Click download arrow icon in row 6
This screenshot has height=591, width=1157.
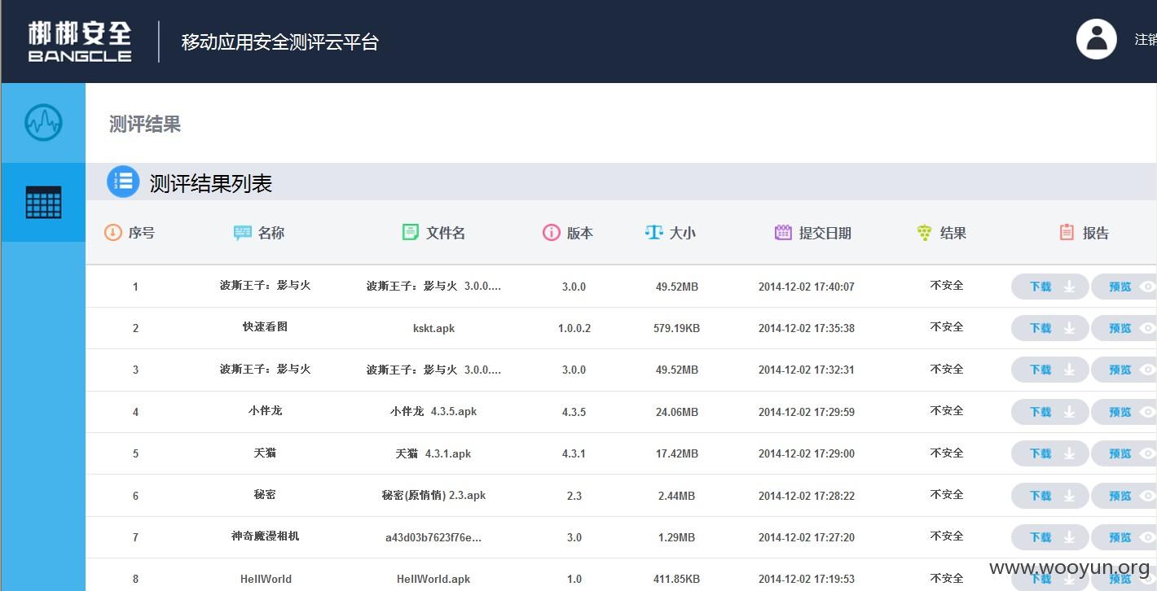pos(1070,496)
